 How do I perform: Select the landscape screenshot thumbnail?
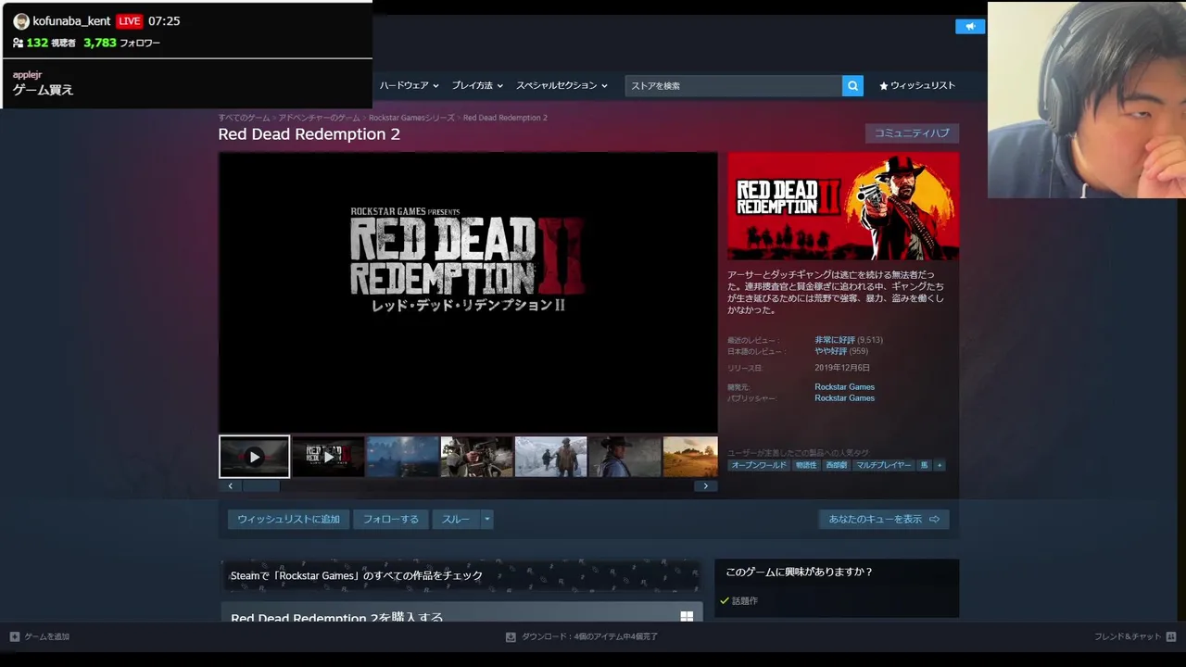pos(402,457)
